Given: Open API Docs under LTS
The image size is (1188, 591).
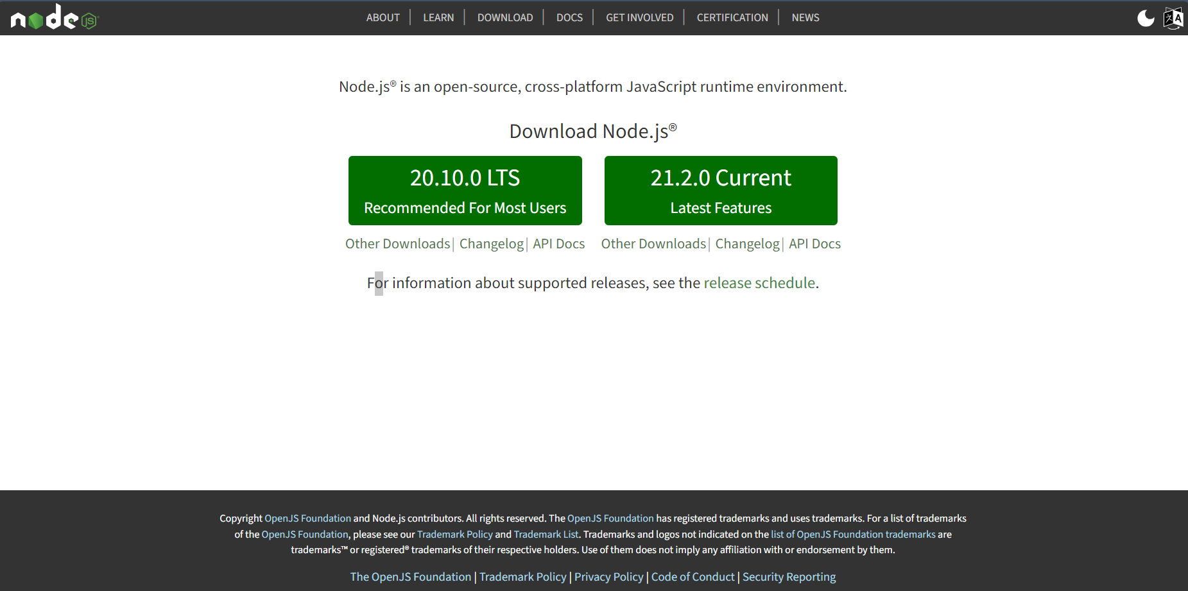Looking at the screenshot, I should pos(559,244).
